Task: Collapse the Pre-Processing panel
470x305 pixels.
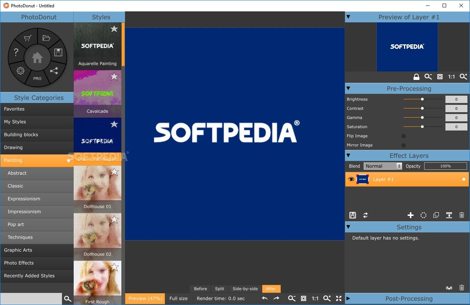Action: (348, 88)
